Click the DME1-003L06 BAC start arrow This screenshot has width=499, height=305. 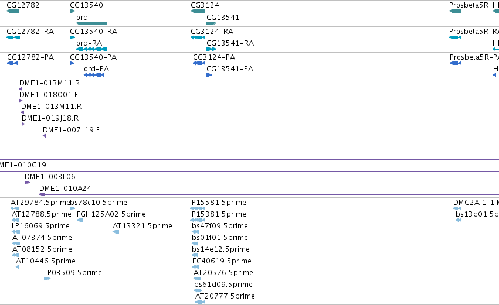click(27, 183)
